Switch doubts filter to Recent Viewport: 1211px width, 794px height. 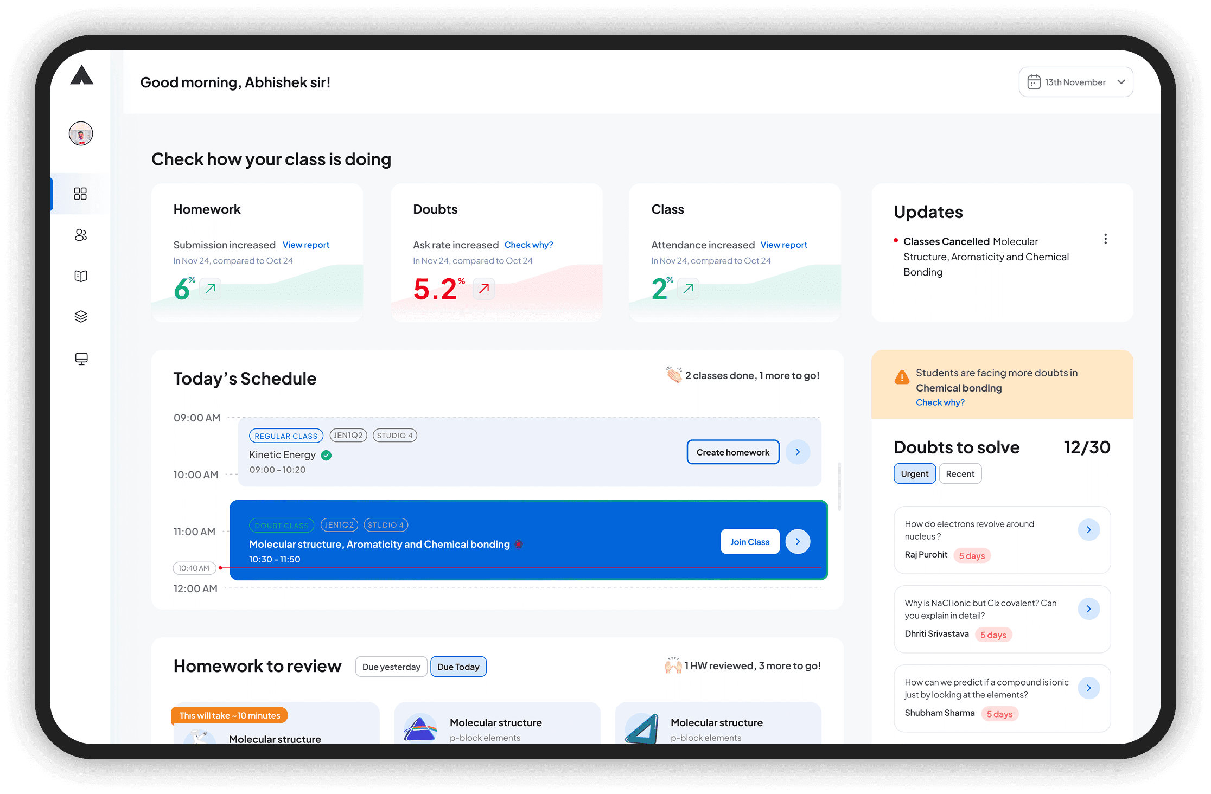coord(960,473)
